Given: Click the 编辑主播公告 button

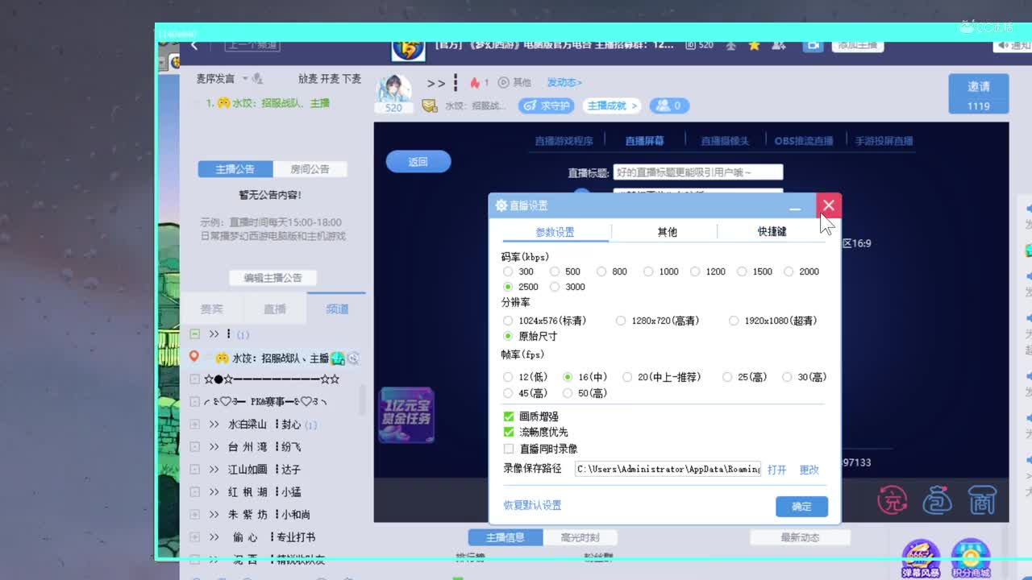Looking at the screenshot, I should (x=273, y=278).
